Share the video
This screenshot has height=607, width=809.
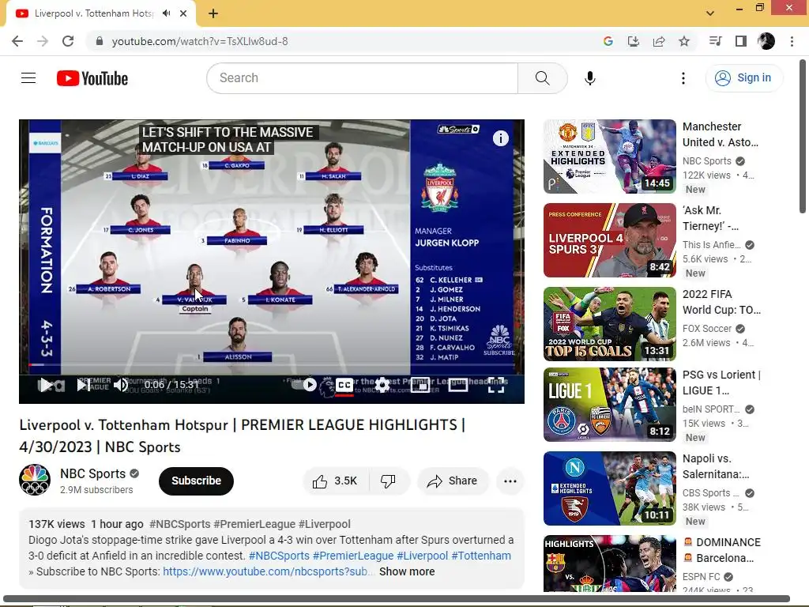click(x=453, y=481)
